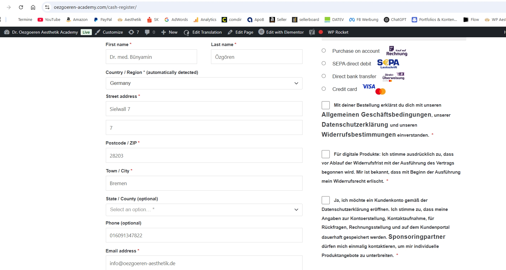The height and width of the screenshot is (270, 506).
Task: Click the Yoast SEO icon in admin bar
Action: click(x=312, y=32)
